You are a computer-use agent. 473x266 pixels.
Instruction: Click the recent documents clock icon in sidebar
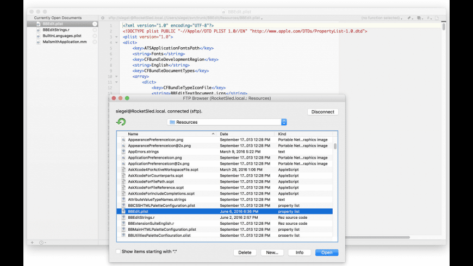click(x=42, y=243)
